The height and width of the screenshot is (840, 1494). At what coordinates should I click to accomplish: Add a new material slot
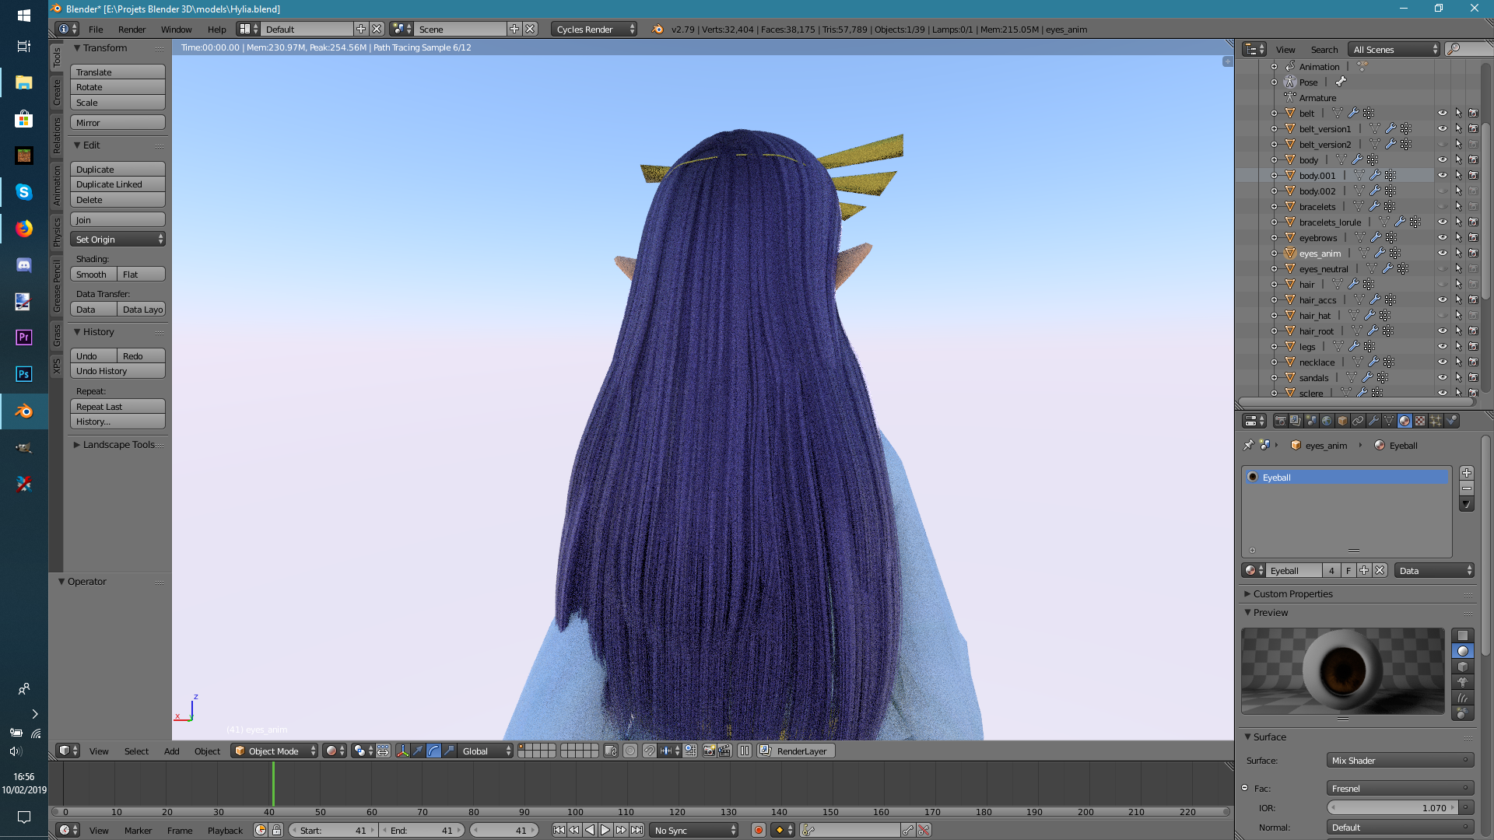pyautogui.click(x=1466, y=473)
